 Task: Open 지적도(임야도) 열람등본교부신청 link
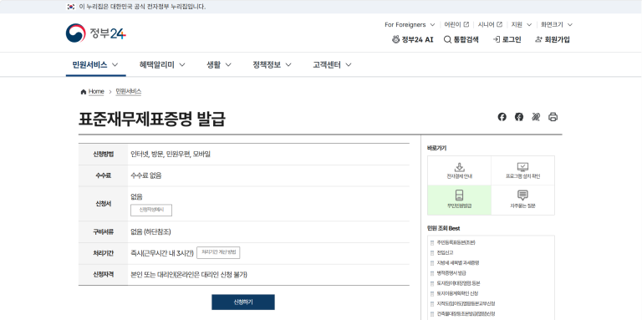pos(466,303)
